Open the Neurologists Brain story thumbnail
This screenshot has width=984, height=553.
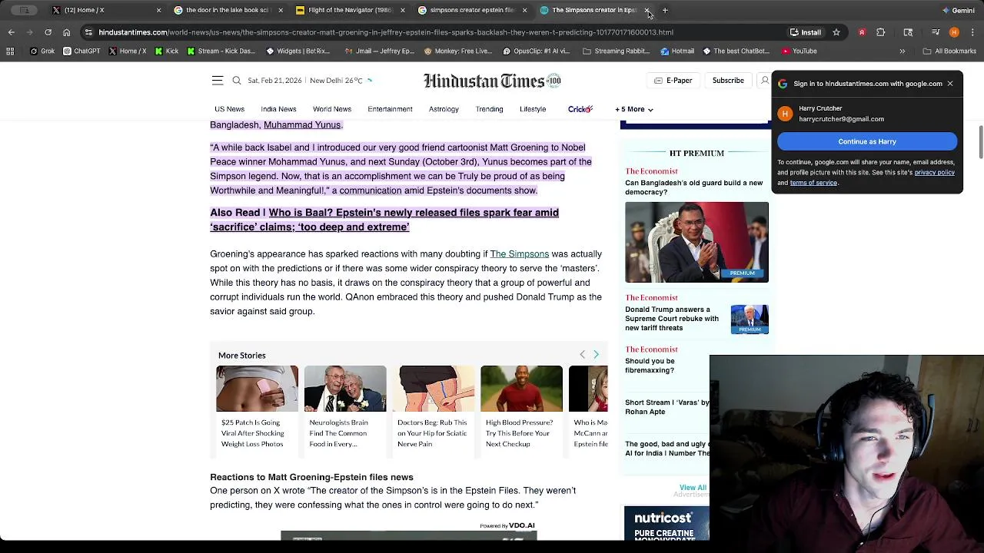pyautogui.click(x=345, y=389)
